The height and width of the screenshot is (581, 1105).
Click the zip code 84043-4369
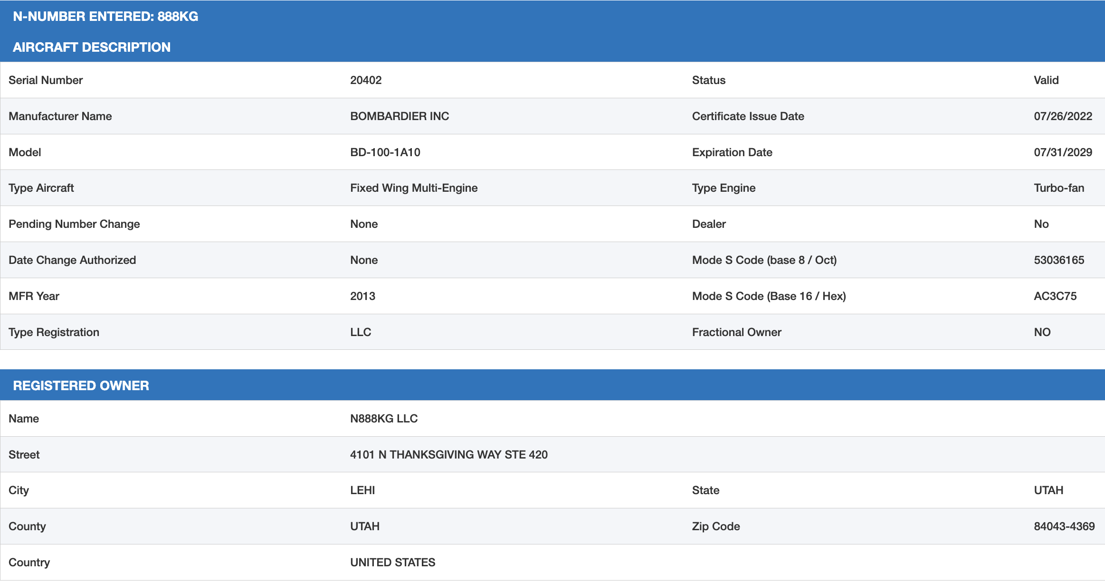(x=1064, y=526)
